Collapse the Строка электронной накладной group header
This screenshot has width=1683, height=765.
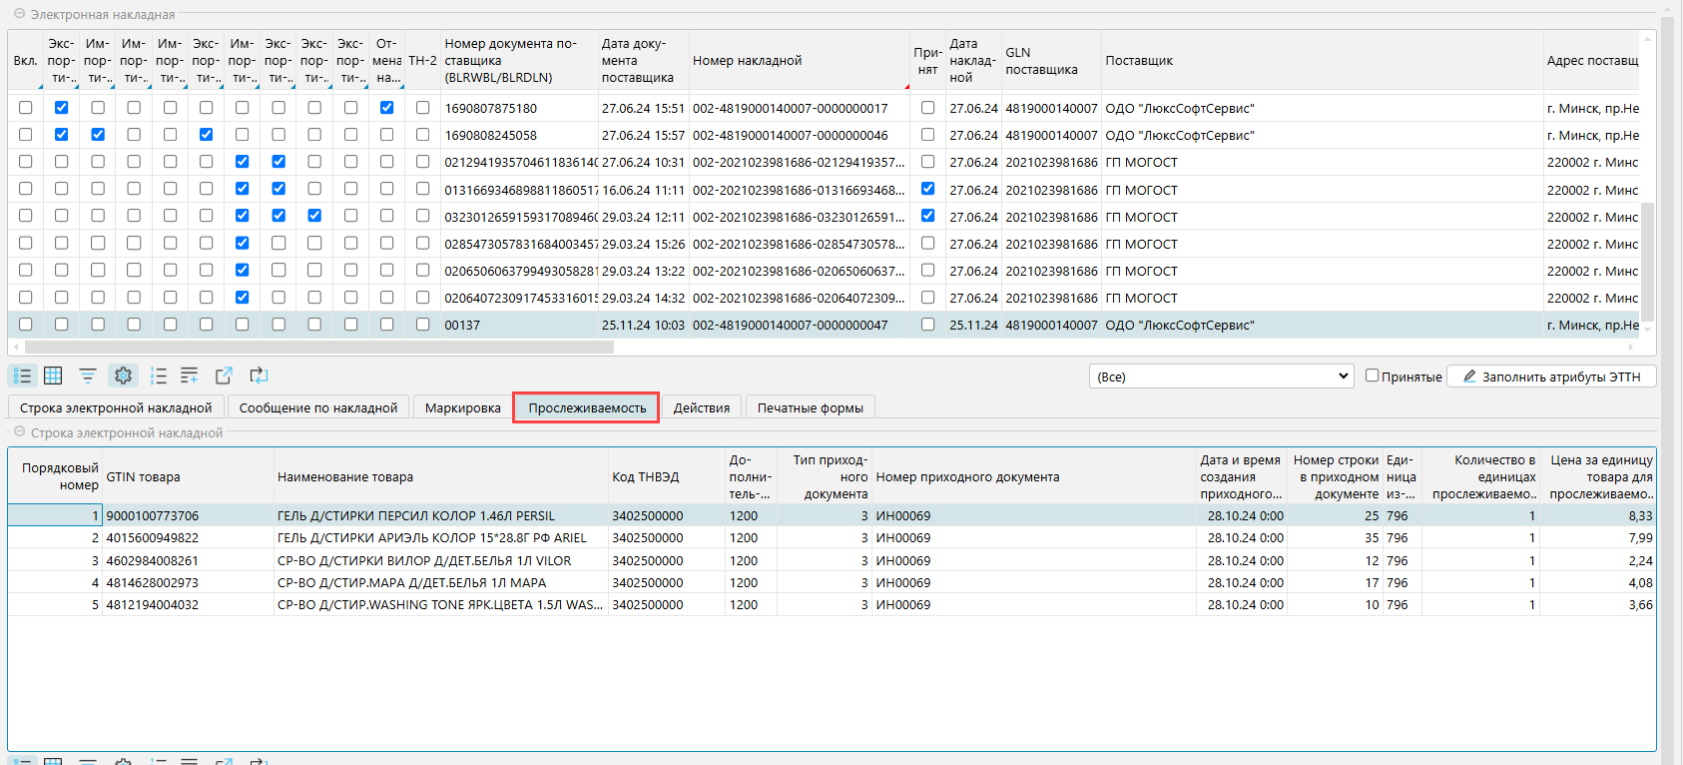coord(19,432)
